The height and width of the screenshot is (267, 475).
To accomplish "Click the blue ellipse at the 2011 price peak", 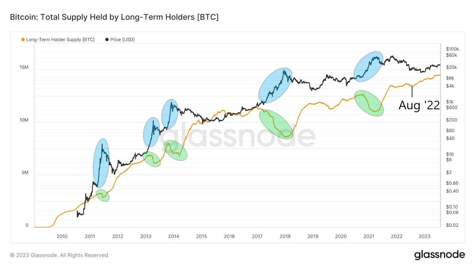I will 101,163.
